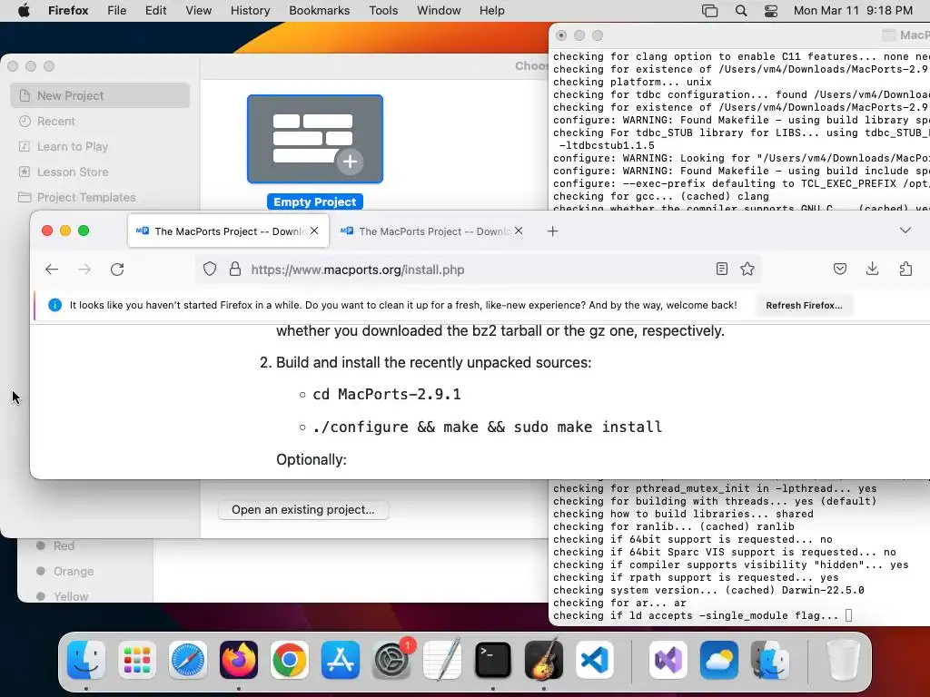The image size is (930, 697).
Task: Open the History menu
Action: click(x=250, y=11)
